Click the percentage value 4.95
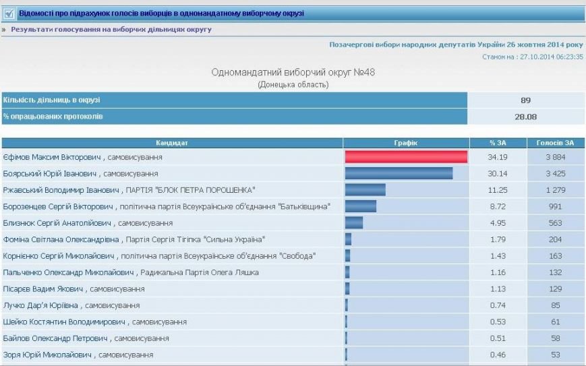The width and height of the screenshot is (586, 366). tap(498, 223)
